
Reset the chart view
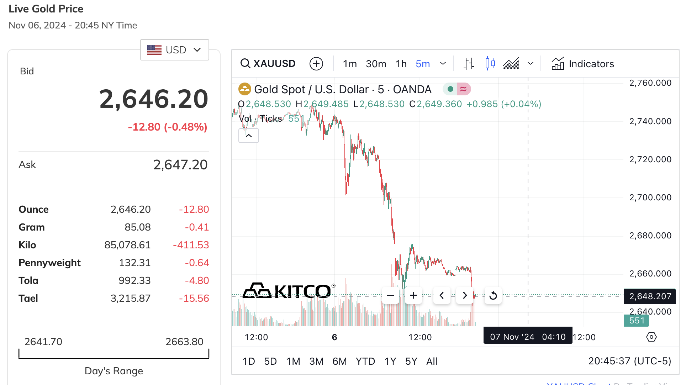493,295
